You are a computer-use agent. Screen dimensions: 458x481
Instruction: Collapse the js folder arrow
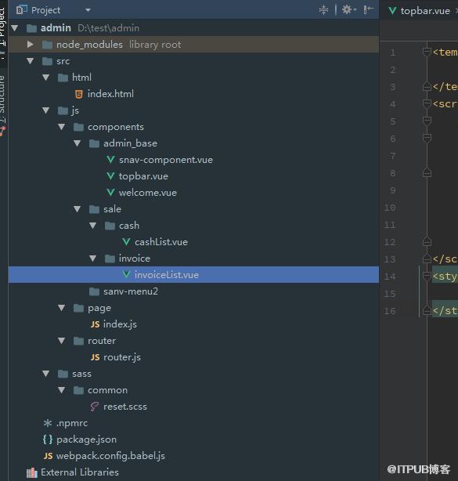pos(45,110)
